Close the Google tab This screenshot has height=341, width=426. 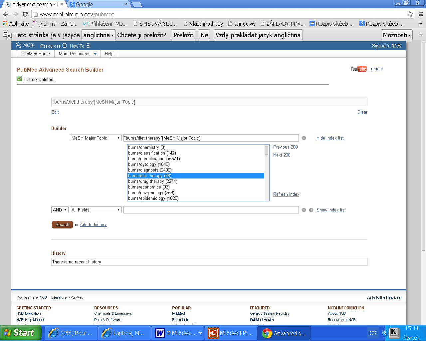pyautogui.click(x=126, y=4)
